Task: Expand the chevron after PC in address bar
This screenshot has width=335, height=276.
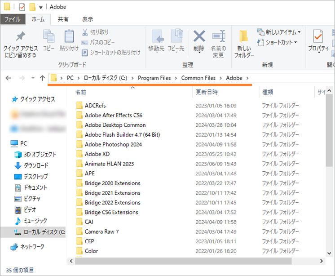Action: coord(79,78)
